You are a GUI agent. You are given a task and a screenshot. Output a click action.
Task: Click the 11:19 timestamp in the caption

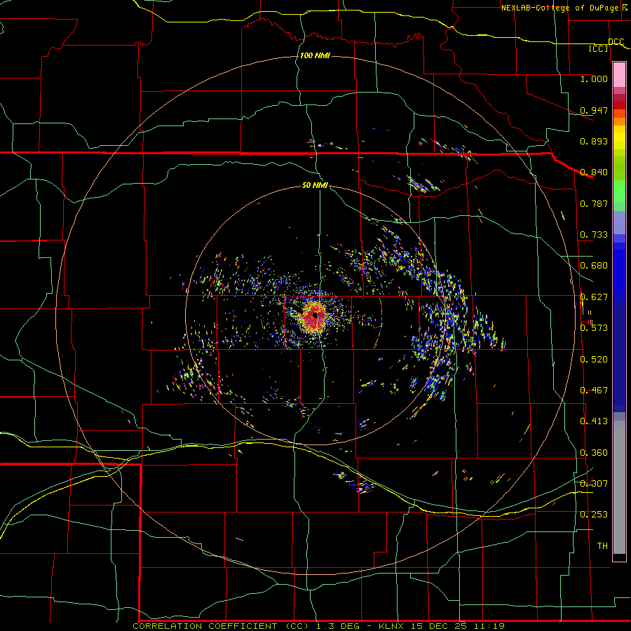point(489,626)
